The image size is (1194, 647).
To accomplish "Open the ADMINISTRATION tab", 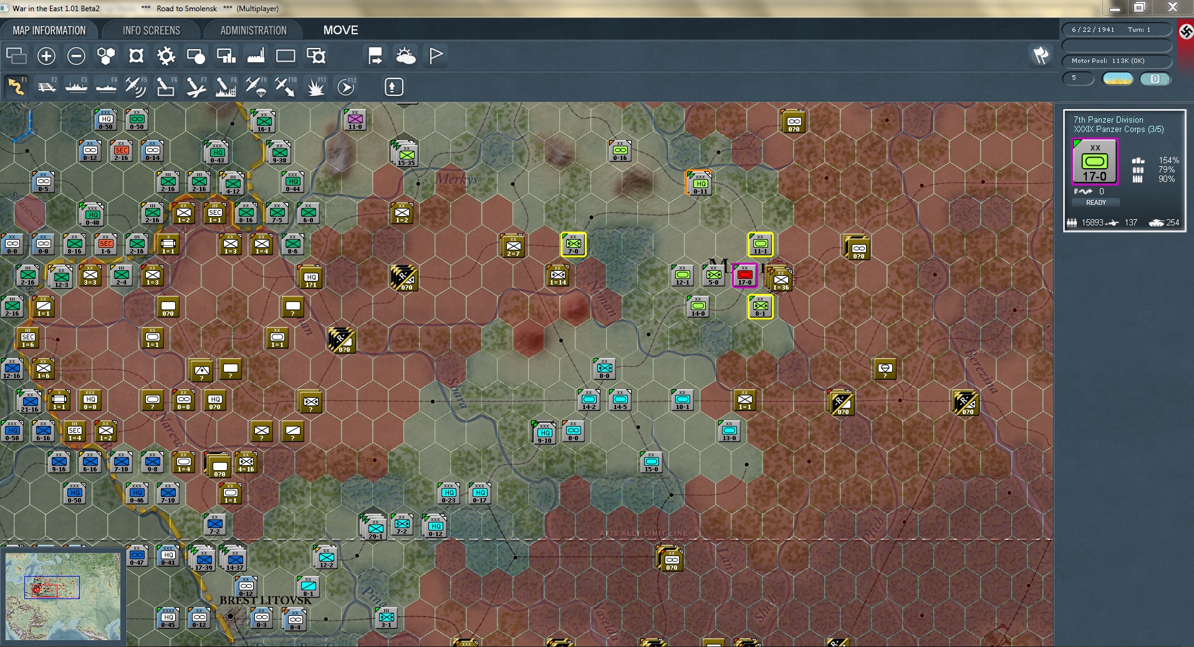I will pos(253,30).
